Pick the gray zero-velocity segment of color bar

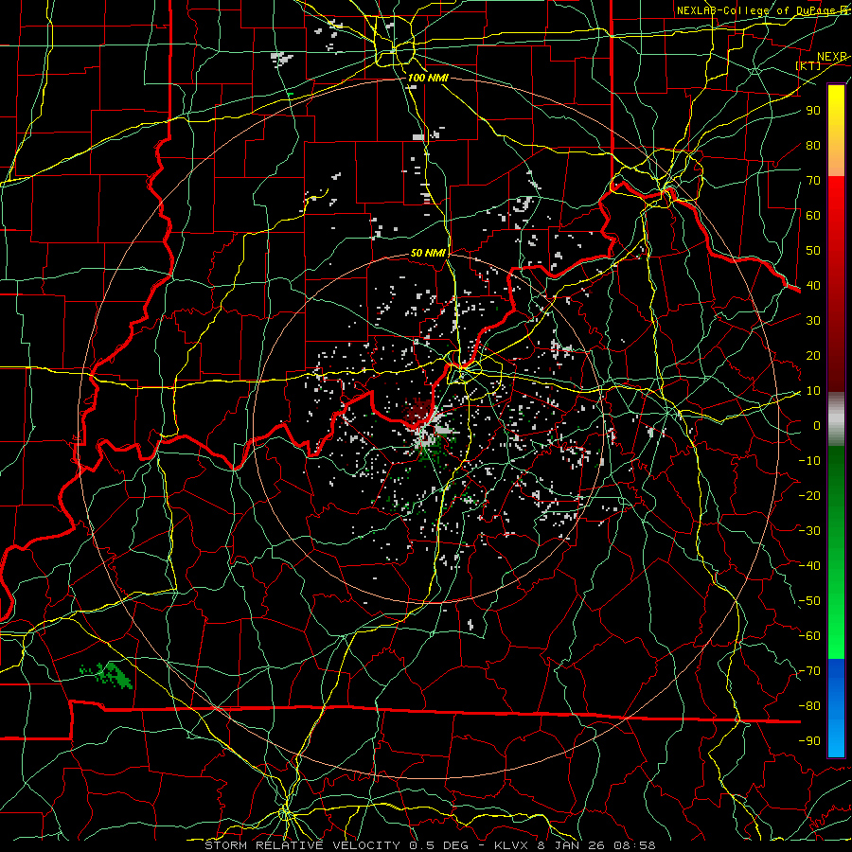click(x=836, y=419)
